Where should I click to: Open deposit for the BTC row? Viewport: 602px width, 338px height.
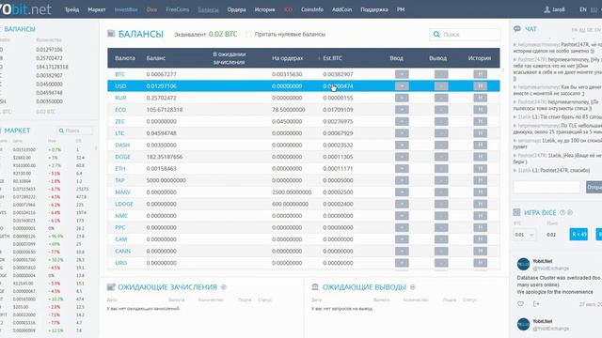(x=402, y=74)
